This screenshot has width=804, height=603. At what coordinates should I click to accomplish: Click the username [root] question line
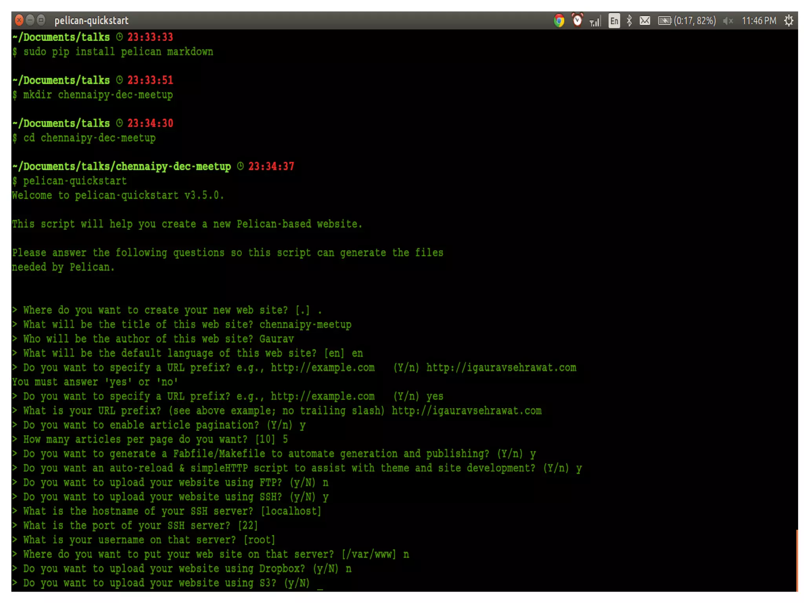pyautogui.click(x=143, y=540)
